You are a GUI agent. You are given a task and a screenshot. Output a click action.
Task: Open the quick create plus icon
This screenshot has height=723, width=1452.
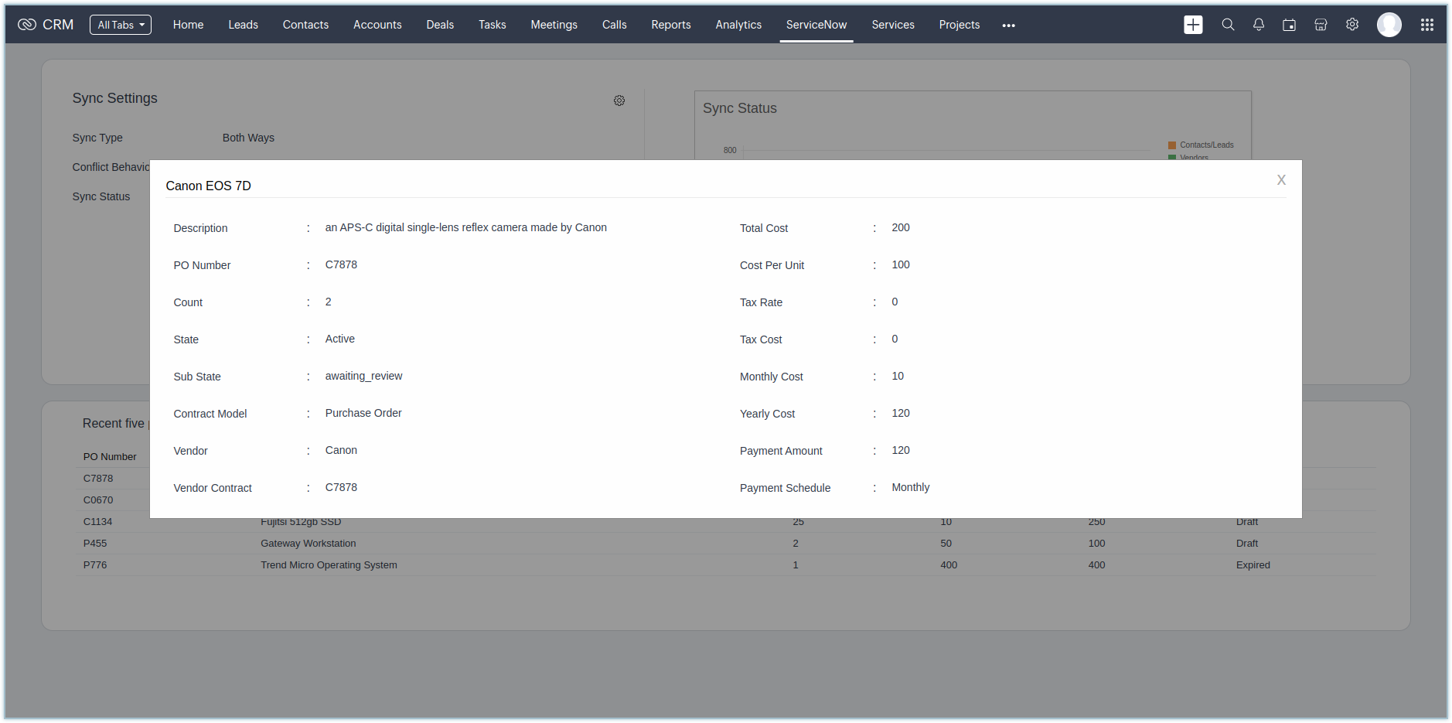point(1193,25)
